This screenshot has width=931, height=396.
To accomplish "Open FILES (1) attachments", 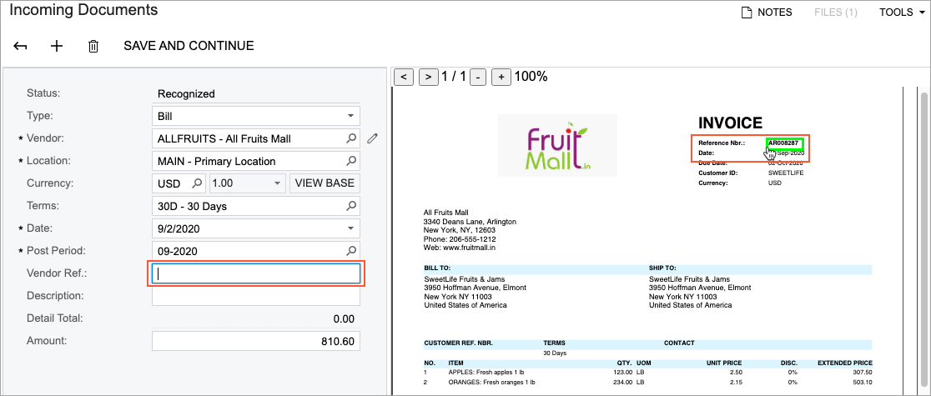I will [835, 12].
